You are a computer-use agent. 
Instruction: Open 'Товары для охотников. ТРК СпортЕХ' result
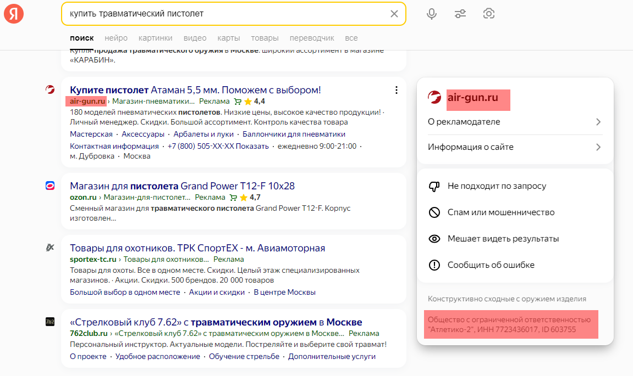(x=197, y=248)
